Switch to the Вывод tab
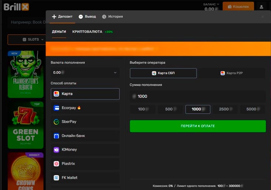 coord(87,17)
